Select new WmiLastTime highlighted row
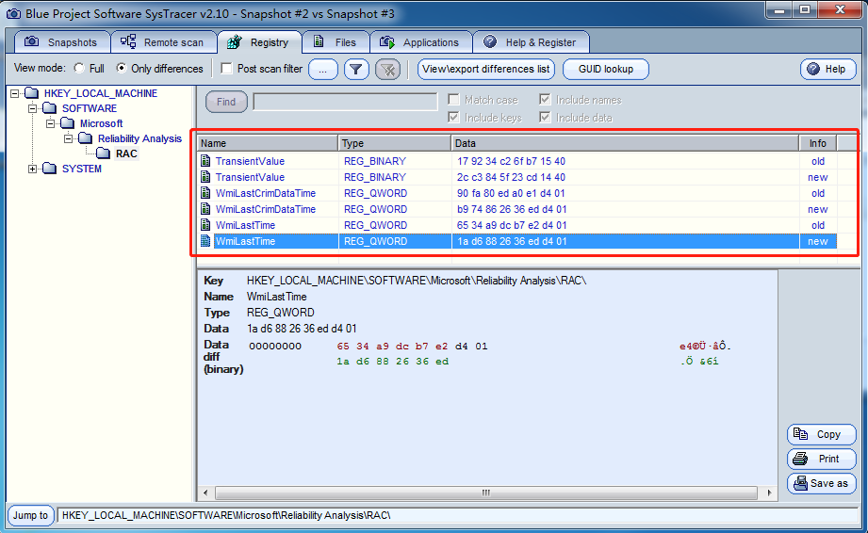Image resolution: width=868 pixels, height=533 pixels. pos(517,241)
